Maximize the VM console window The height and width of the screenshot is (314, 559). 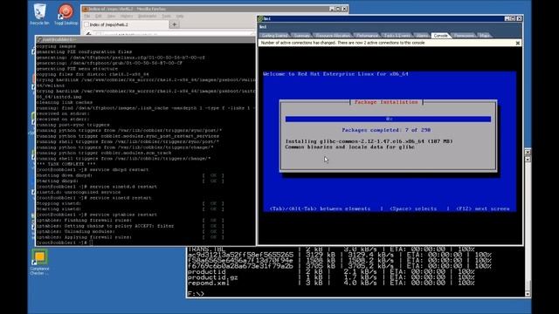513,18
